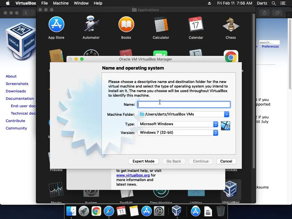Click the Go Back button
This screenshot has height=219, width=292.
click(x=174, y=161)
